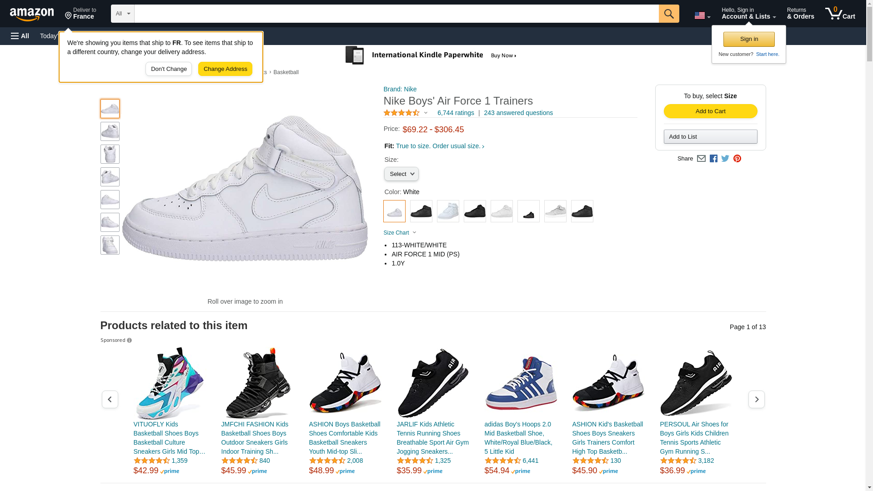
Task: Click into the Amazon search field
Action: point(396,14)
